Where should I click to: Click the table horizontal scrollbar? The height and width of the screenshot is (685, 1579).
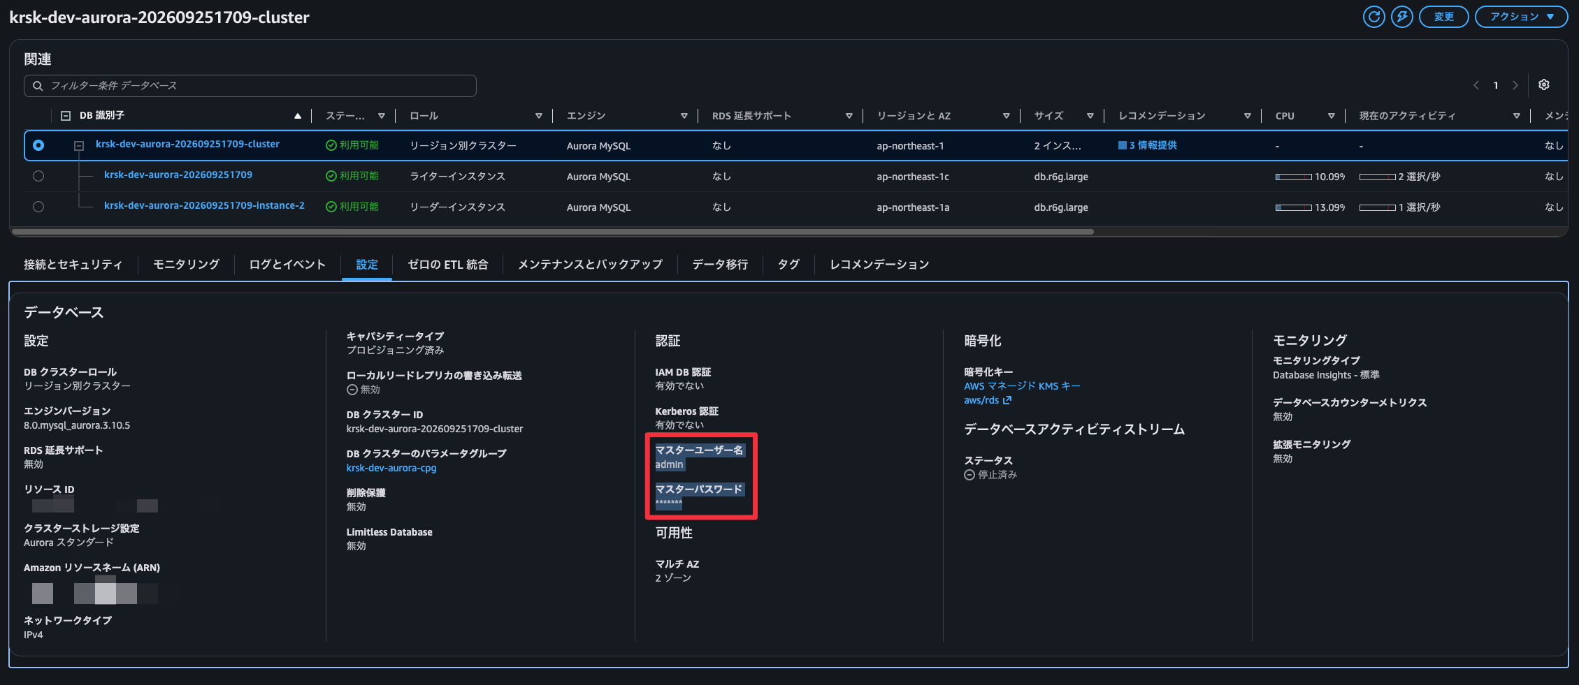tap(552, 232)
